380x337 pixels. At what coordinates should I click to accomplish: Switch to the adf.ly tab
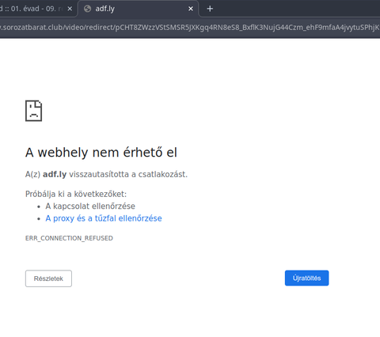coord(139,9)
